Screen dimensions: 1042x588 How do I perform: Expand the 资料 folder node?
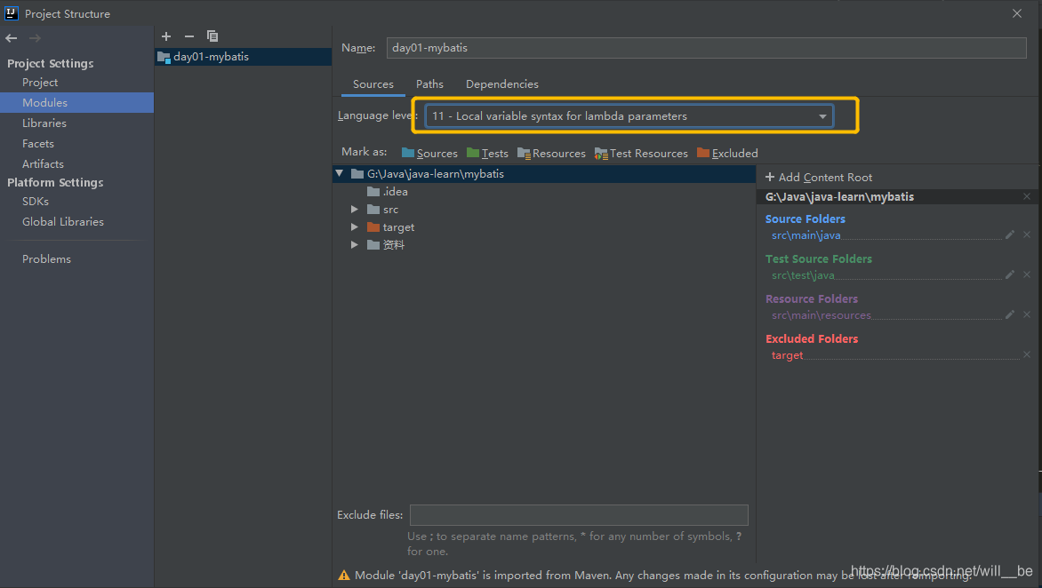(354, 245)
